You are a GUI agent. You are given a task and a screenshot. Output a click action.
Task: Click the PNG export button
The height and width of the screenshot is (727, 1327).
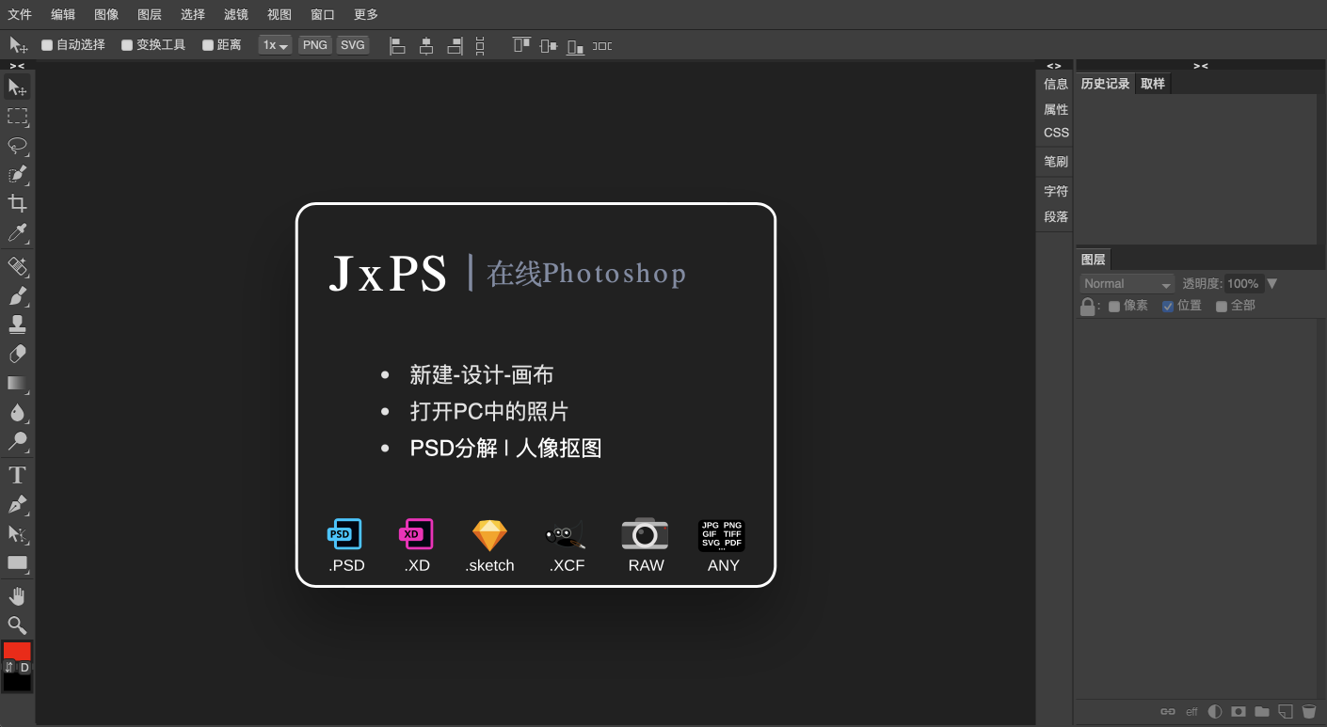[x=315, y=45]
